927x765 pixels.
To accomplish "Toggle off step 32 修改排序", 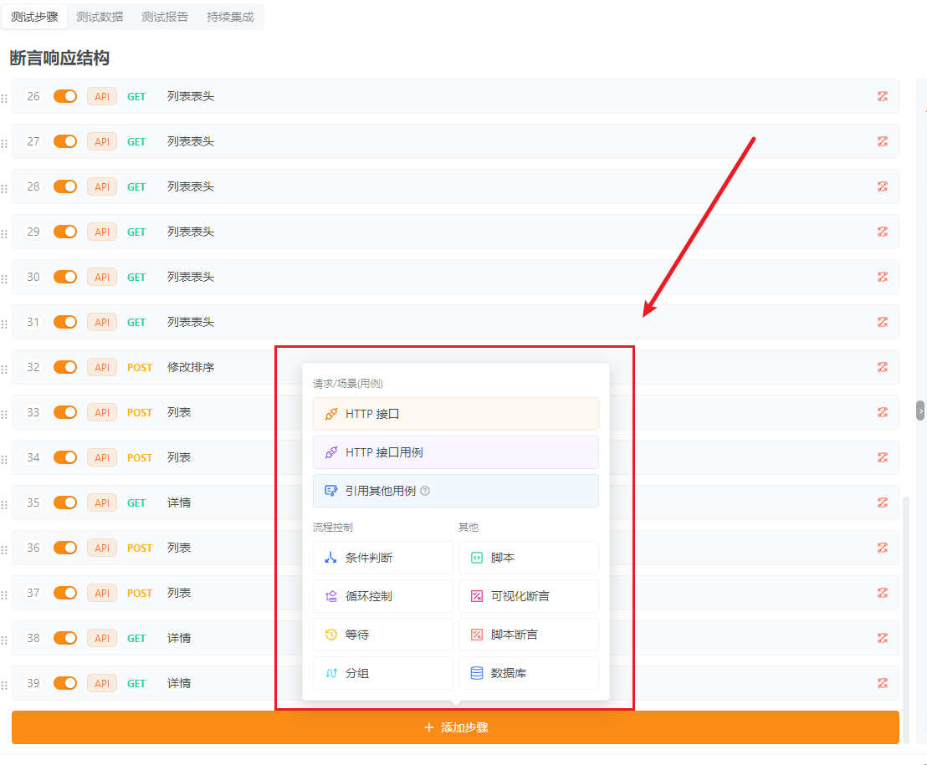I will pos(64,366).
